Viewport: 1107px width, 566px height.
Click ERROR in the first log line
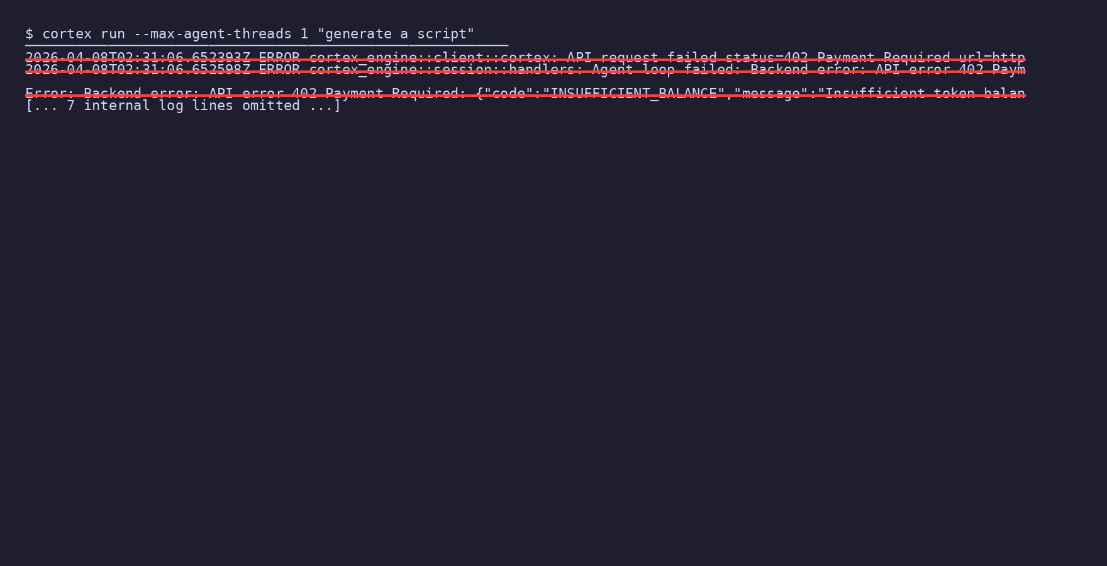tap(279, 57)
